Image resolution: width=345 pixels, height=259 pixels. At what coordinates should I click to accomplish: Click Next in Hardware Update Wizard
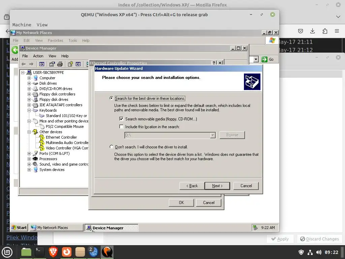[217, 186]
